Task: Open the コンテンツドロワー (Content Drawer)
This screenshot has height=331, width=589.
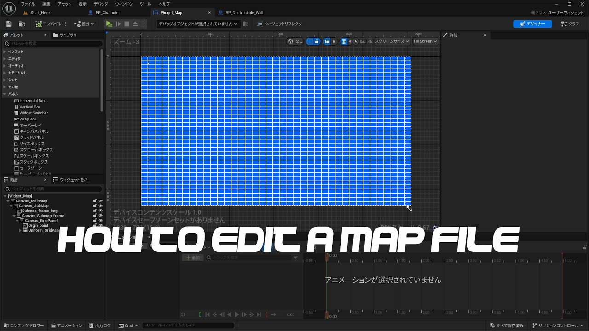Action: [24, 326]
